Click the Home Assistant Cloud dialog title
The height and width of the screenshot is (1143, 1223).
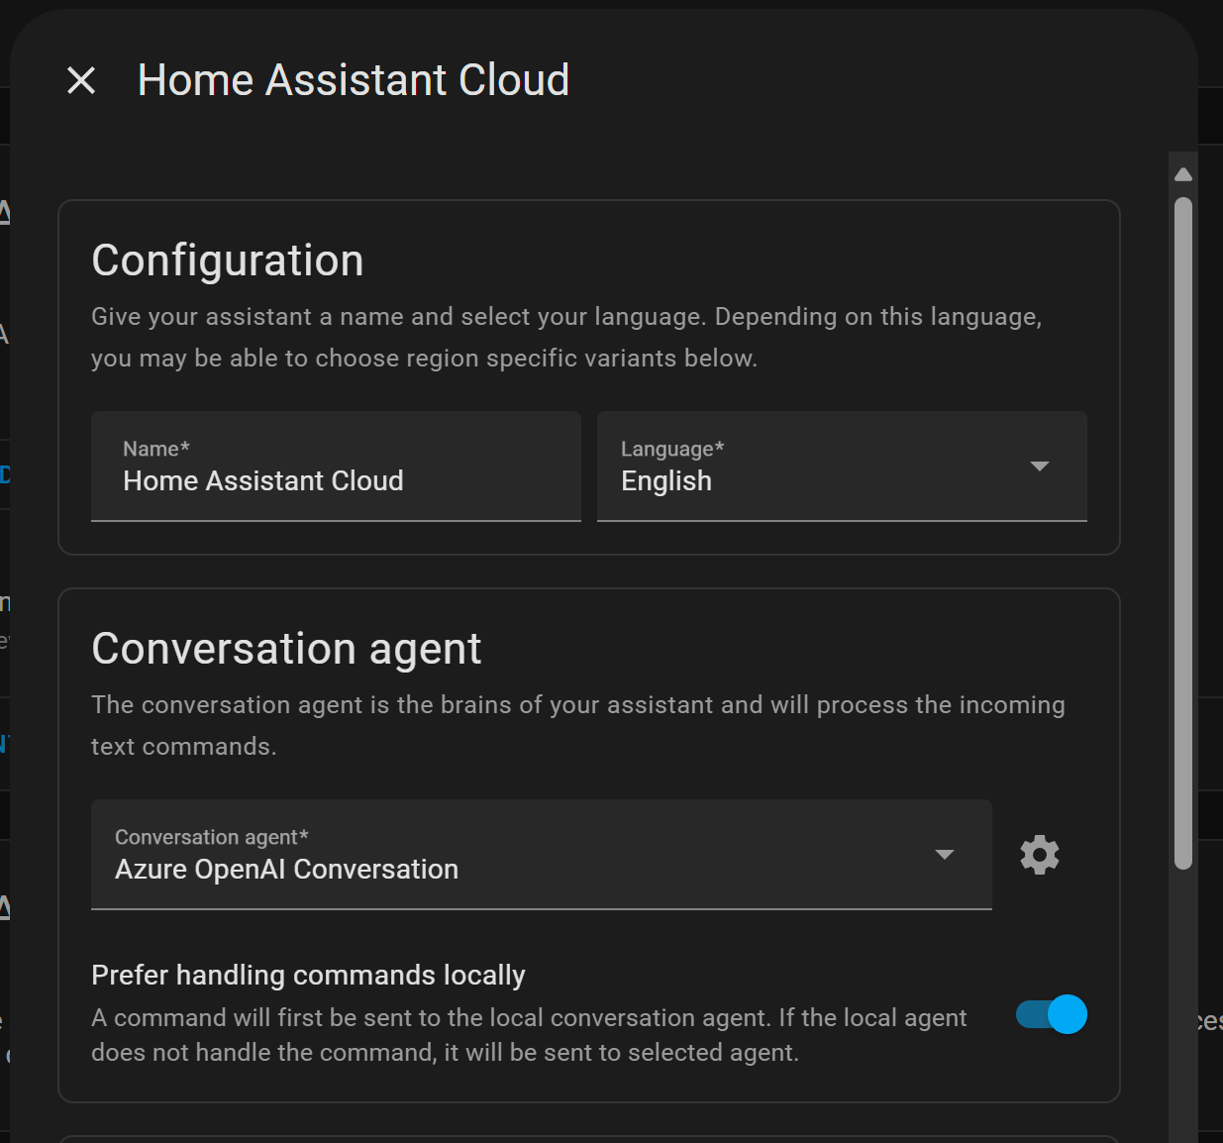pyautogui.click(x=353, y=80)
